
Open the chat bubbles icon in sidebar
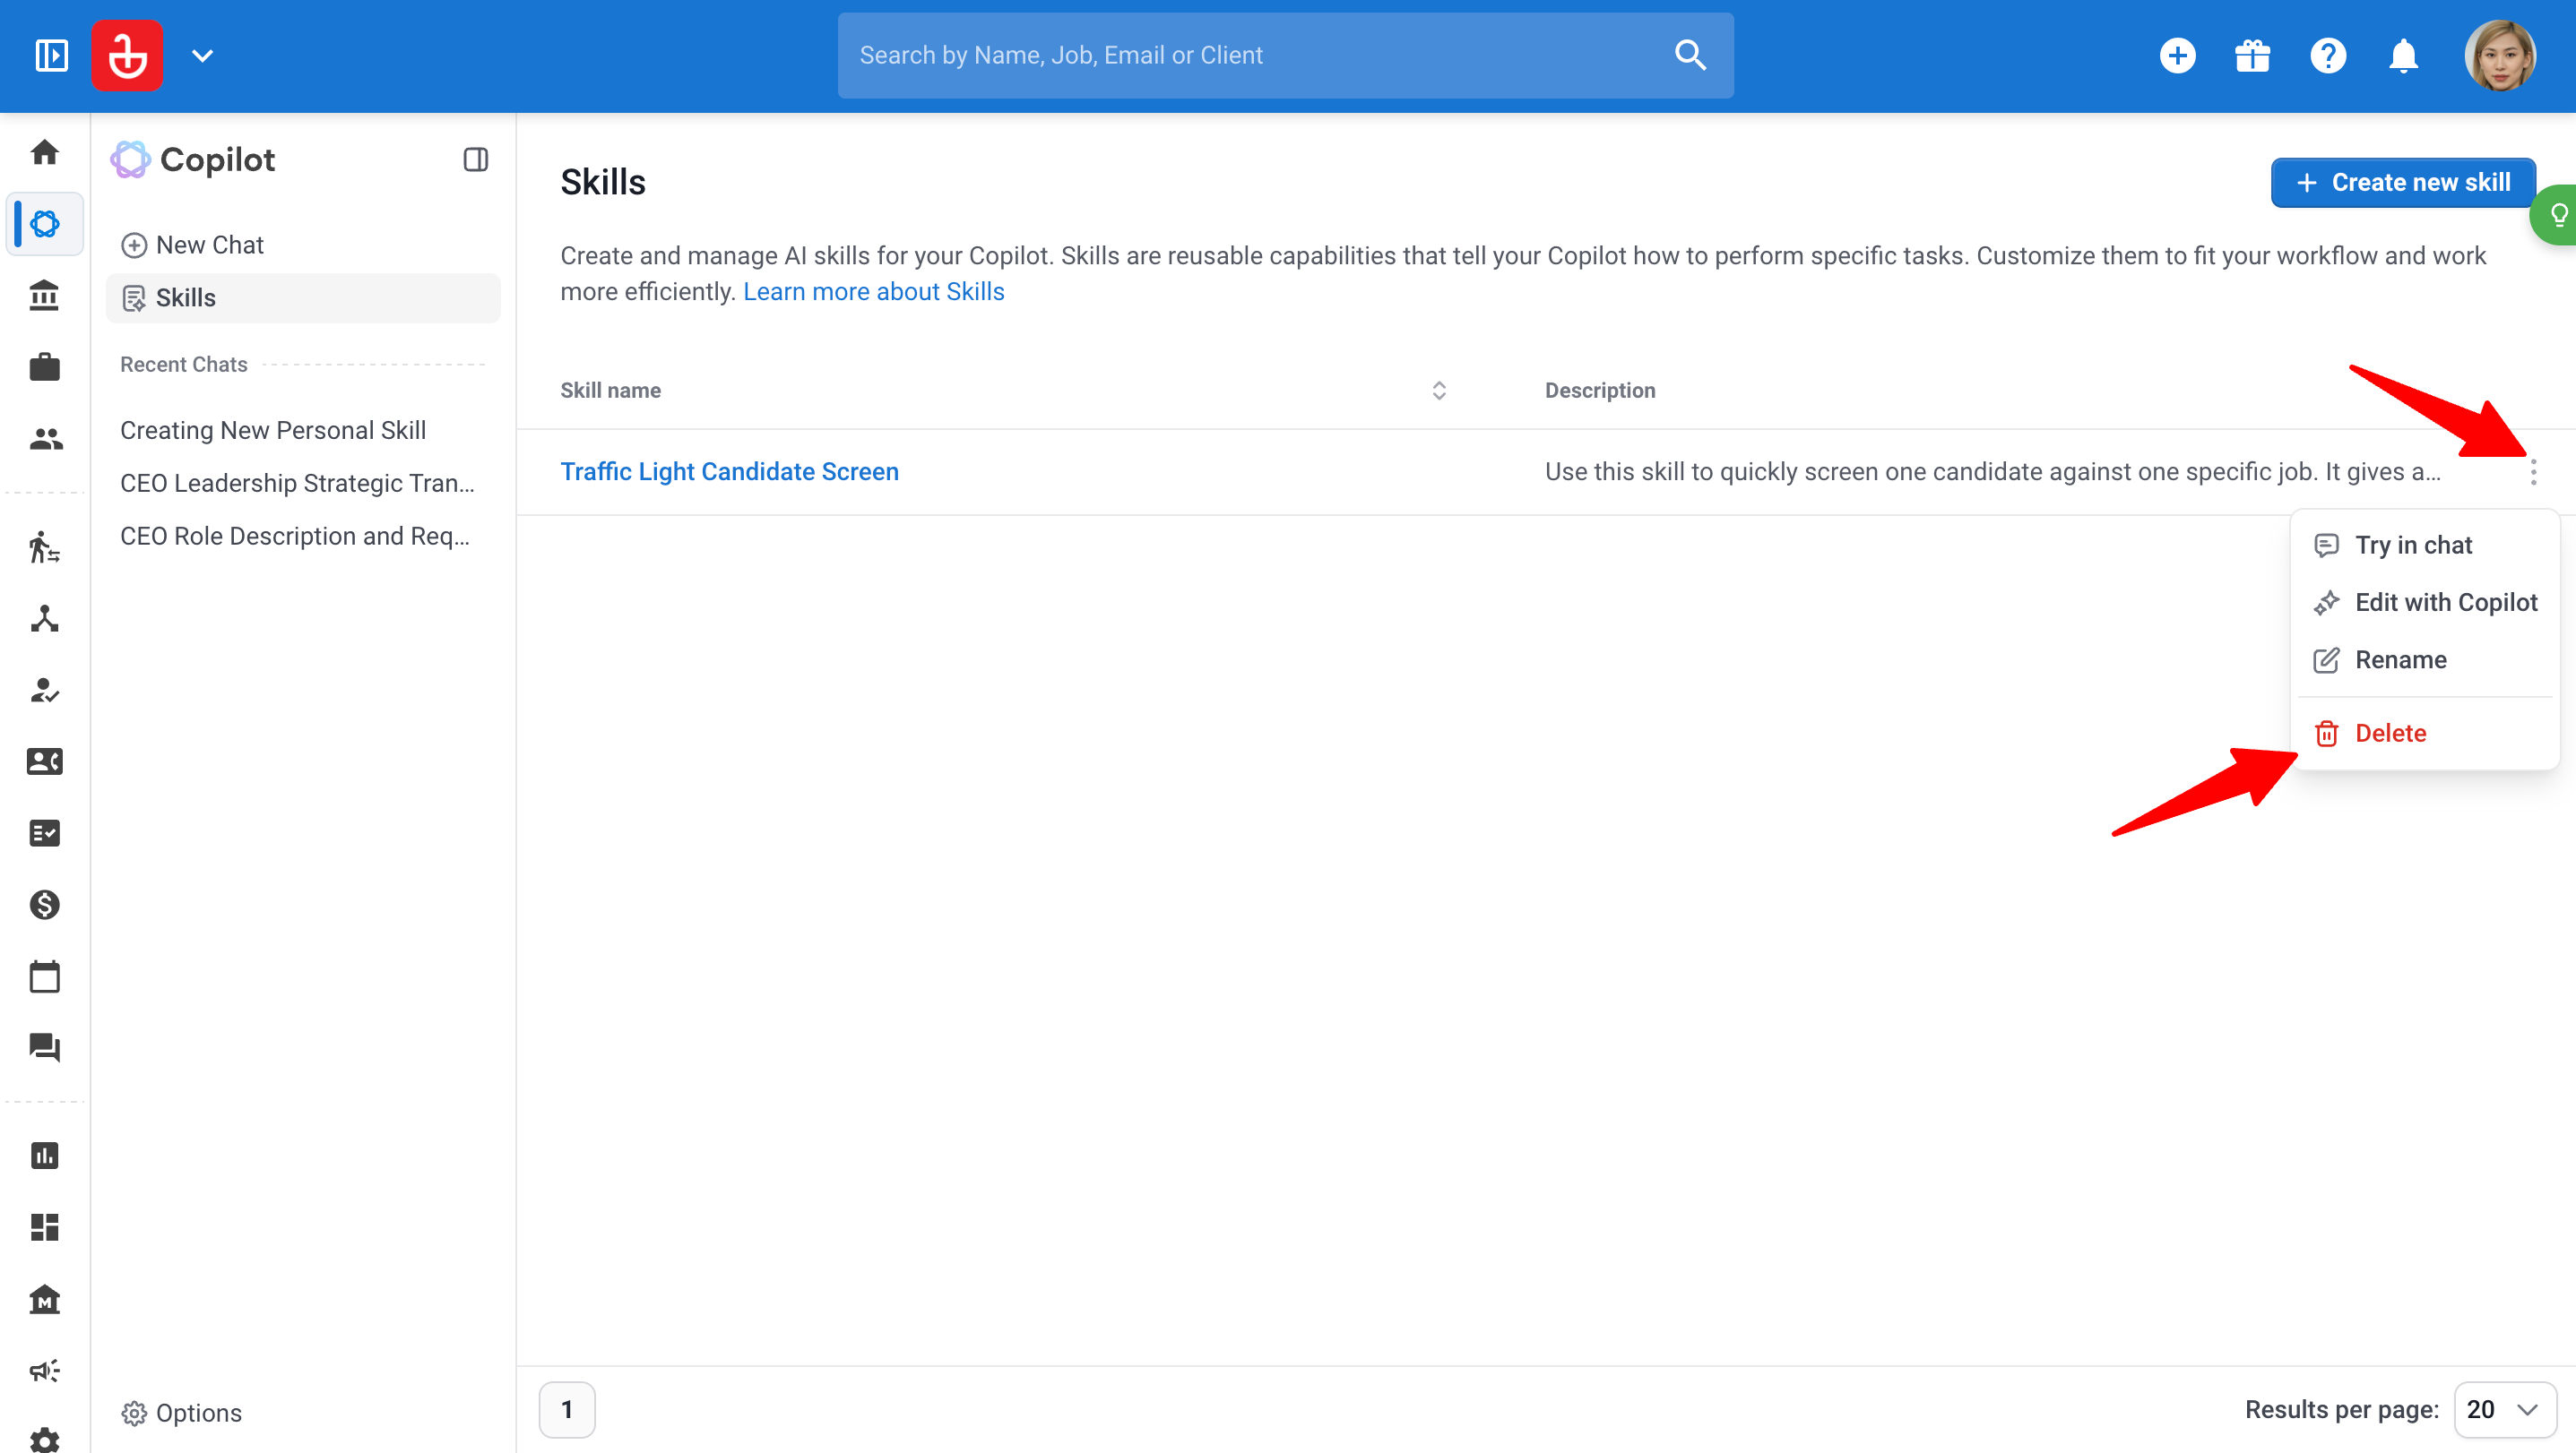[x=44, y=1047]
